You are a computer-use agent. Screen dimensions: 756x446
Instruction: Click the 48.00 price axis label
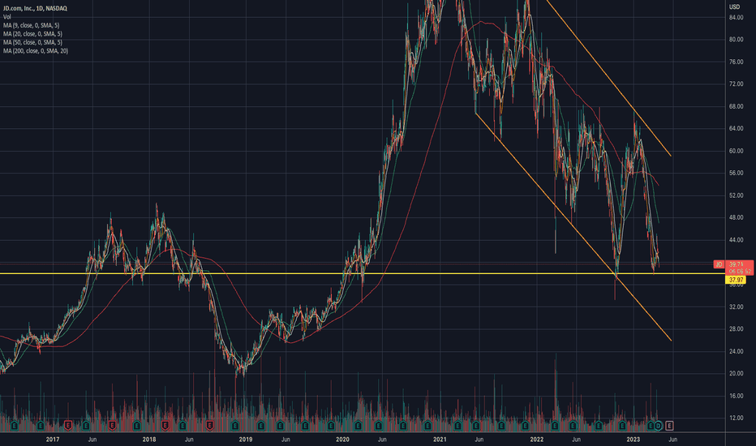pos(736,217)
